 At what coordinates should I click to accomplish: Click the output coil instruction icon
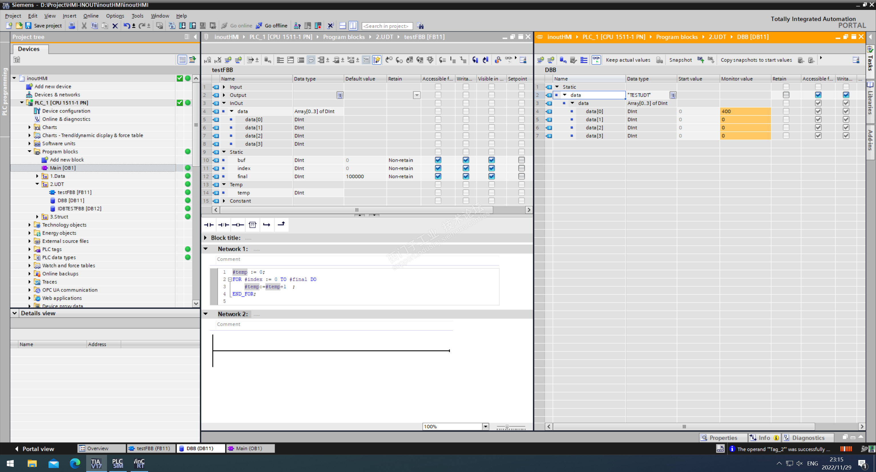pos(238,225)
